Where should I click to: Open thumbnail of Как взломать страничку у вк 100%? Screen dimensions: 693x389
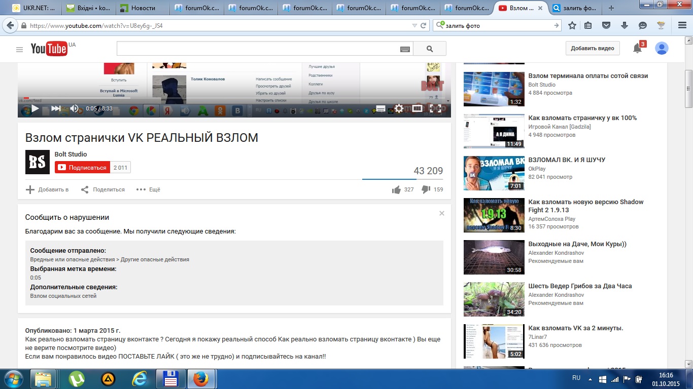click(x=494, y=131)
